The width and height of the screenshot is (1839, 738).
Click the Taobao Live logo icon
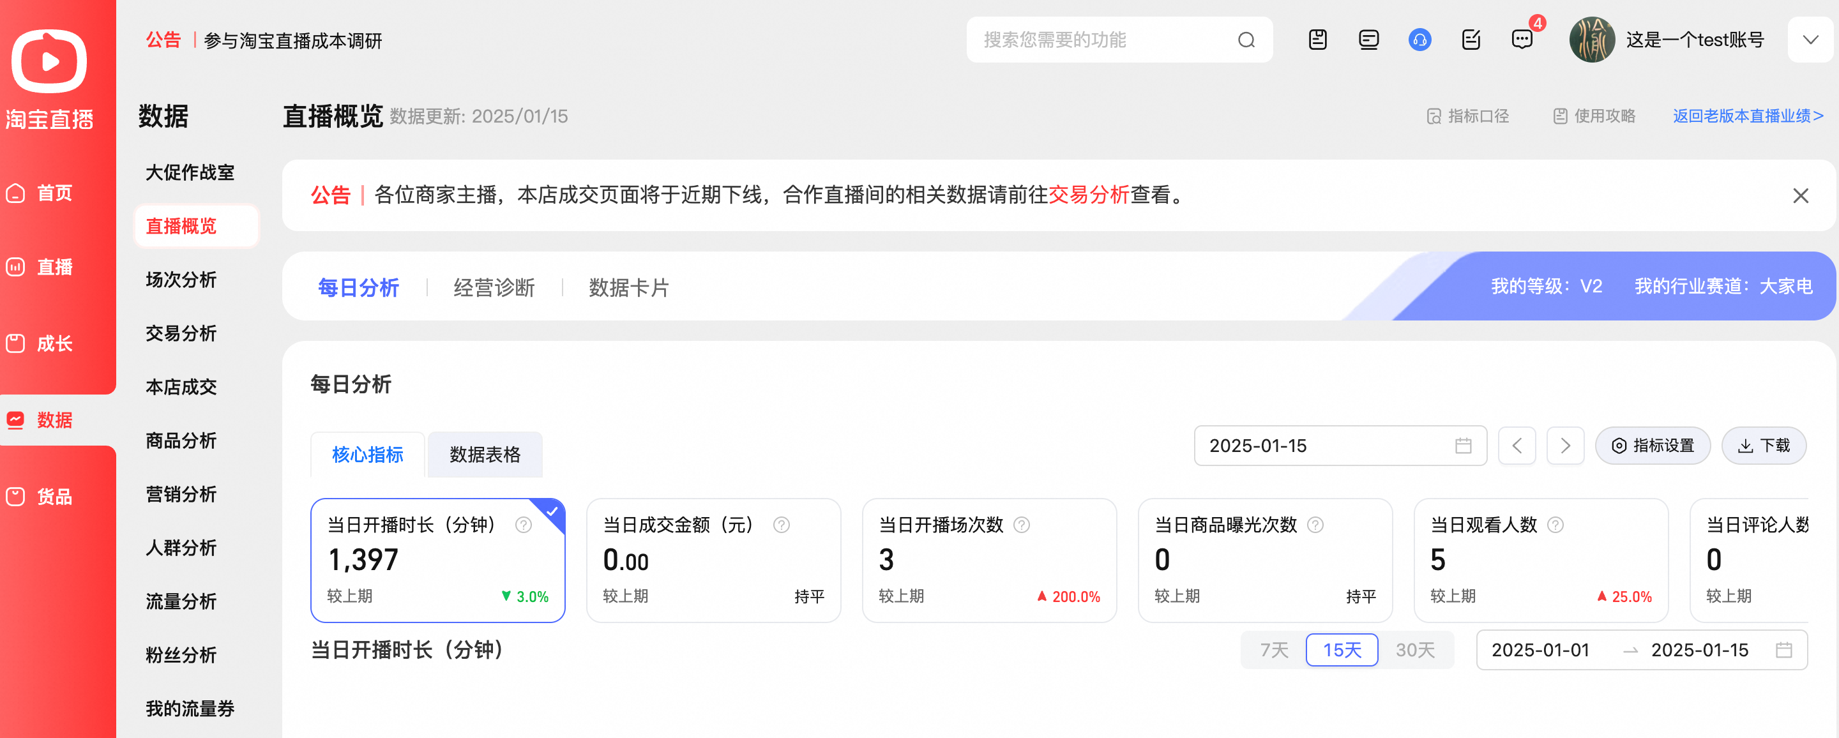49,61
